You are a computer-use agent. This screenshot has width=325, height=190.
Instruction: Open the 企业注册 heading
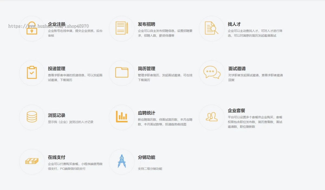(x=57, y=24)
